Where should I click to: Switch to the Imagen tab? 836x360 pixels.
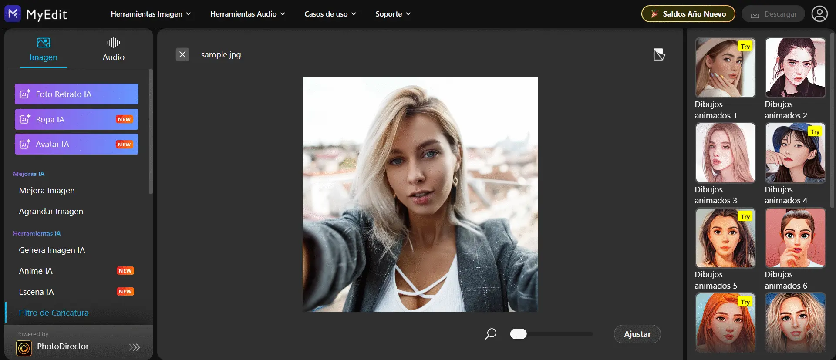point(44,49)
